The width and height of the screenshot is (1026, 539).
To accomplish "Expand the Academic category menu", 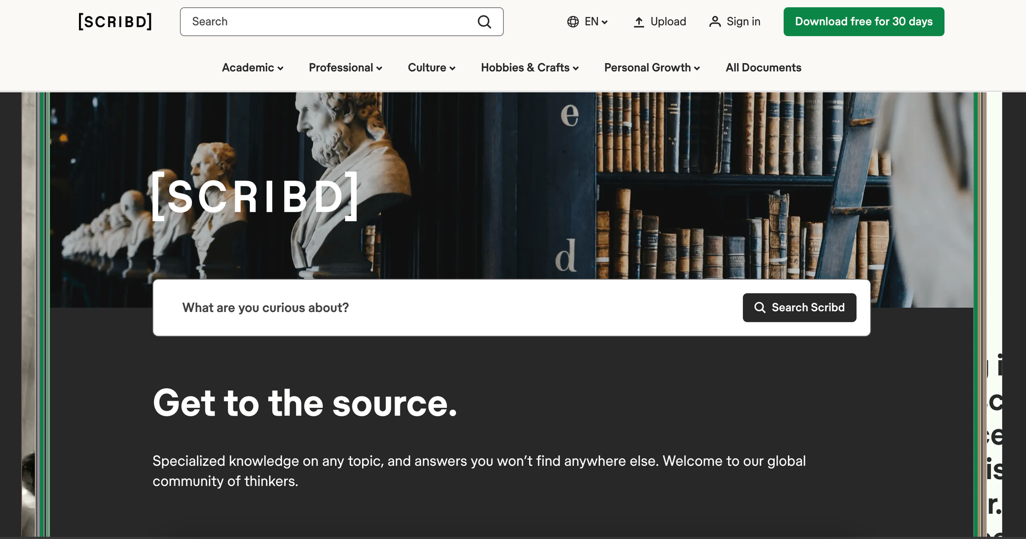I will click(252, 68).
